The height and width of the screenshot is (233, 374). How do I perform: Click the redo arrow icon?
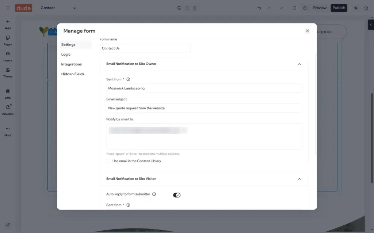[x=269, y=8]
